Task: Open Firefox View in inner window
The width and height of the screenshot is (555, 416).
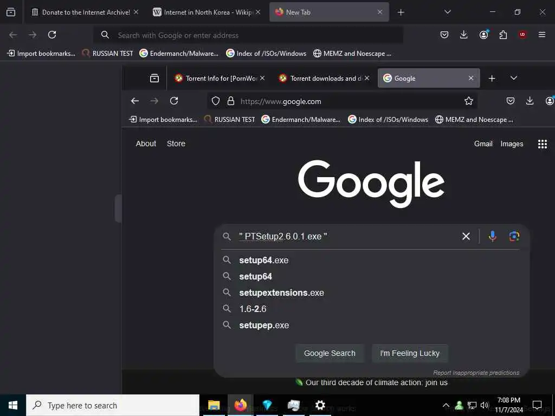Action: (154, 78)
